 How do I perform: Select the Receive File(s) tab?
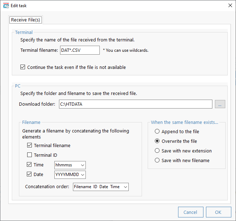(26, 20)
